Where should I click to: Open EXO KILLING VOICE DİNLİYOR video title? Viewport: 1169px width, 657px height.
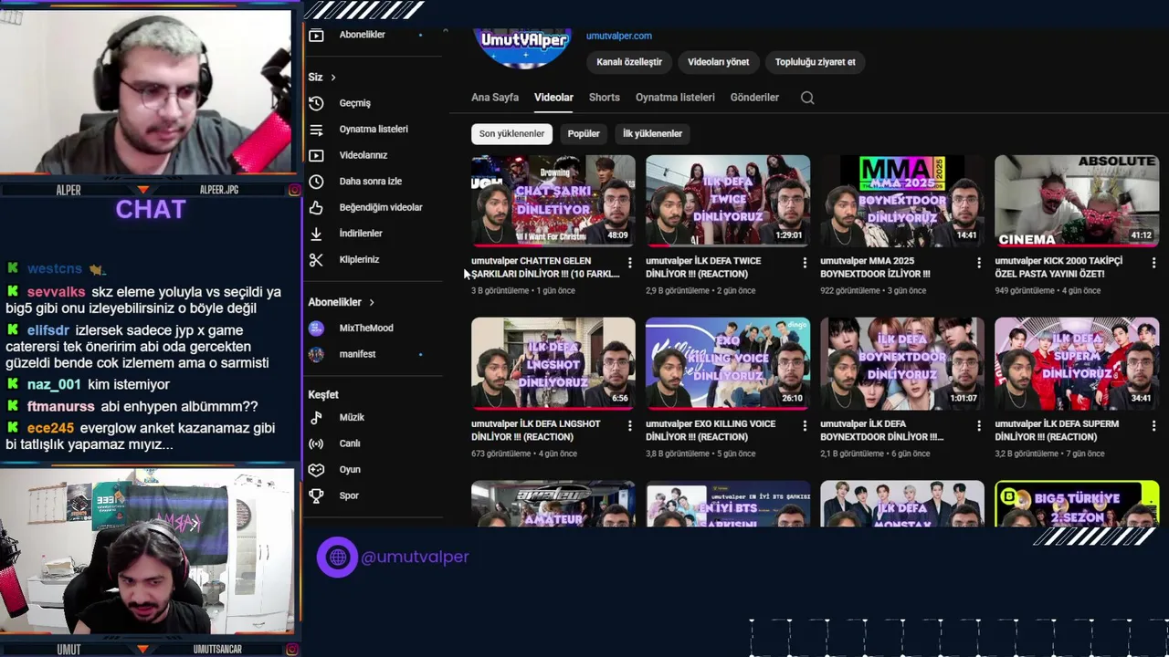(x=711, y=431)
